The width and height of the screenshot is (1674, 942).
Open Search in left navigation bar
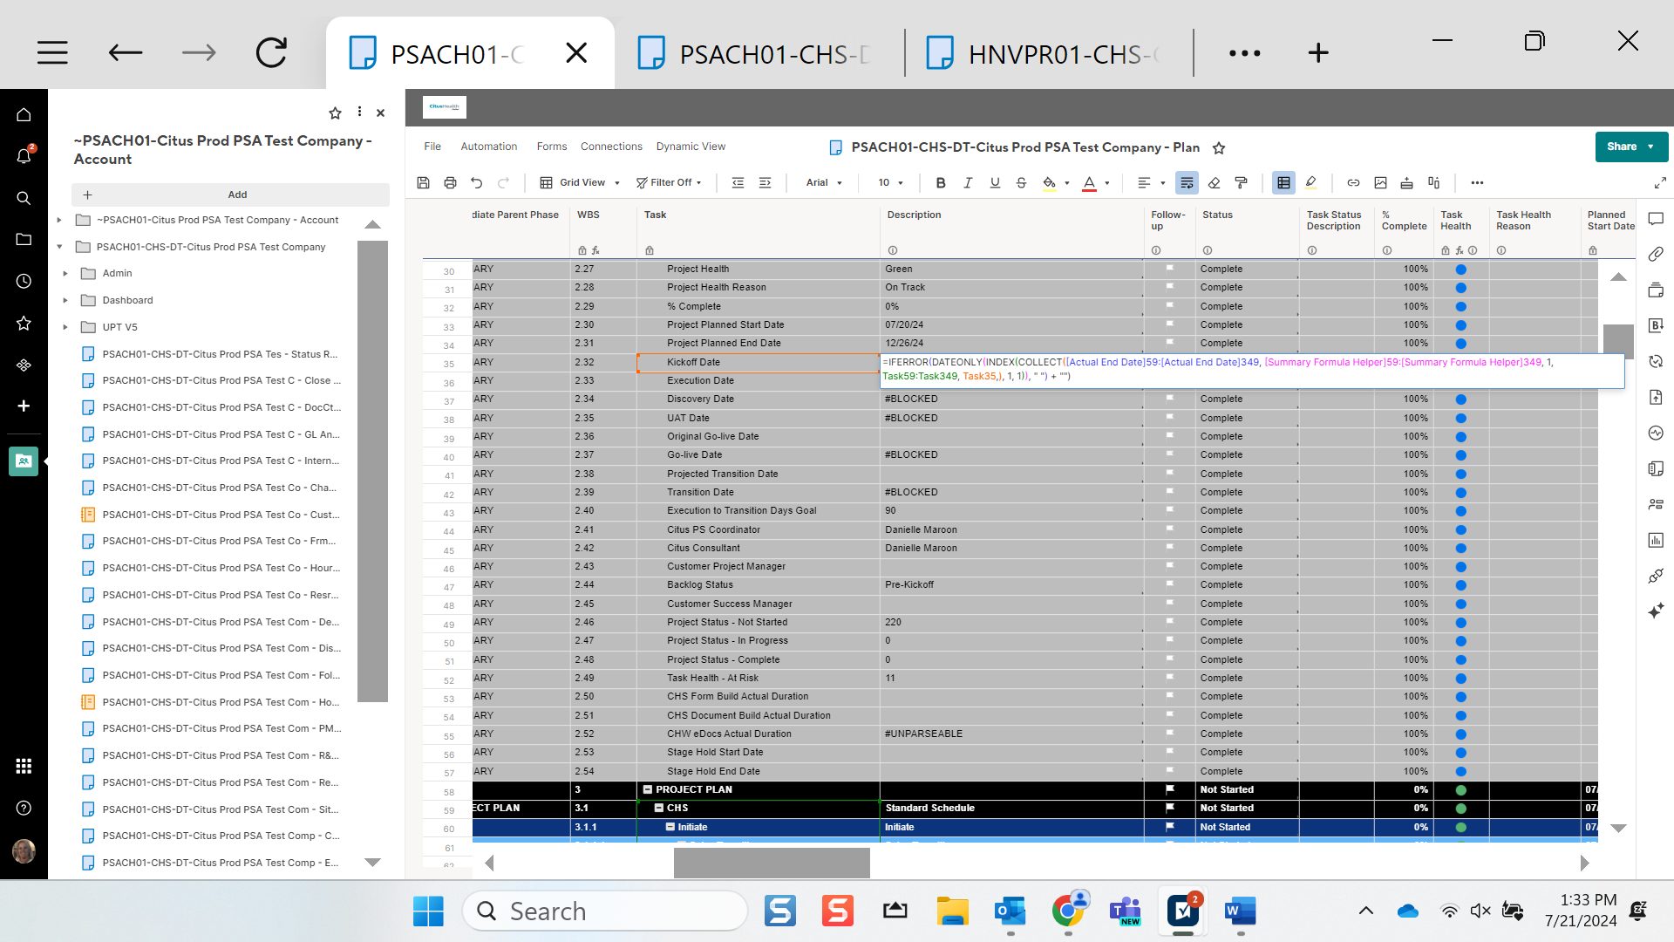pos(24,198)
